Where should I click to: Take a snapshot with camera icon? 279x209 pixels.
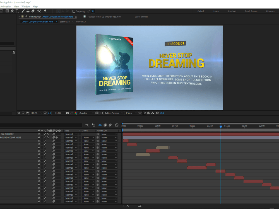[67, 113]
